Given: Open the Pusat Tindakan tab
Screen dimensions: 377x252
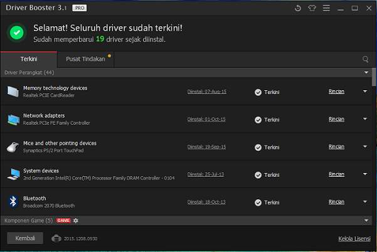Looking at the screenshot, I should [x=85, y=59].
